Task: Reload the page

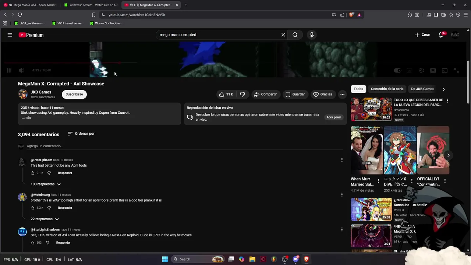Action: click(20, 15)
